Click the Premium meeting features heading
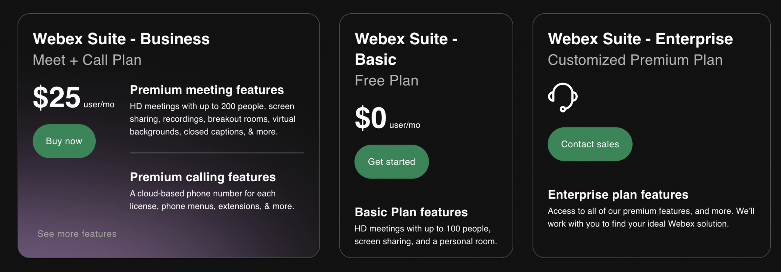This screenshot has height=272, width=781. pyautogui.click(x=207, y=90)
